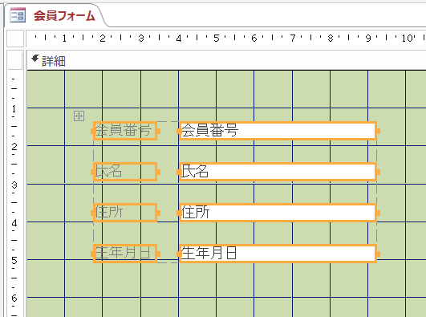Click the 詳細 section bar

point(226,60)
